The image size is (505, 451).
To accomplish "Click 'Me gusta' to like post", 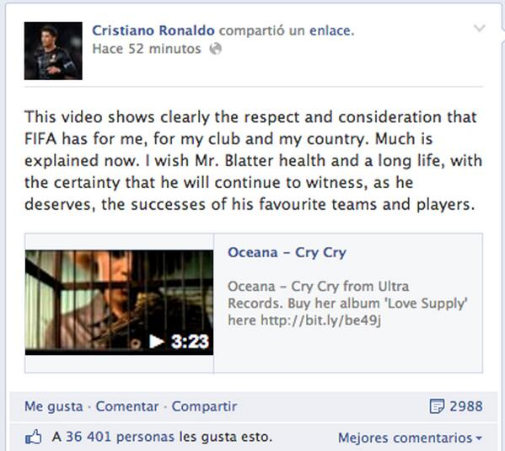I will [x=54, y=406].
